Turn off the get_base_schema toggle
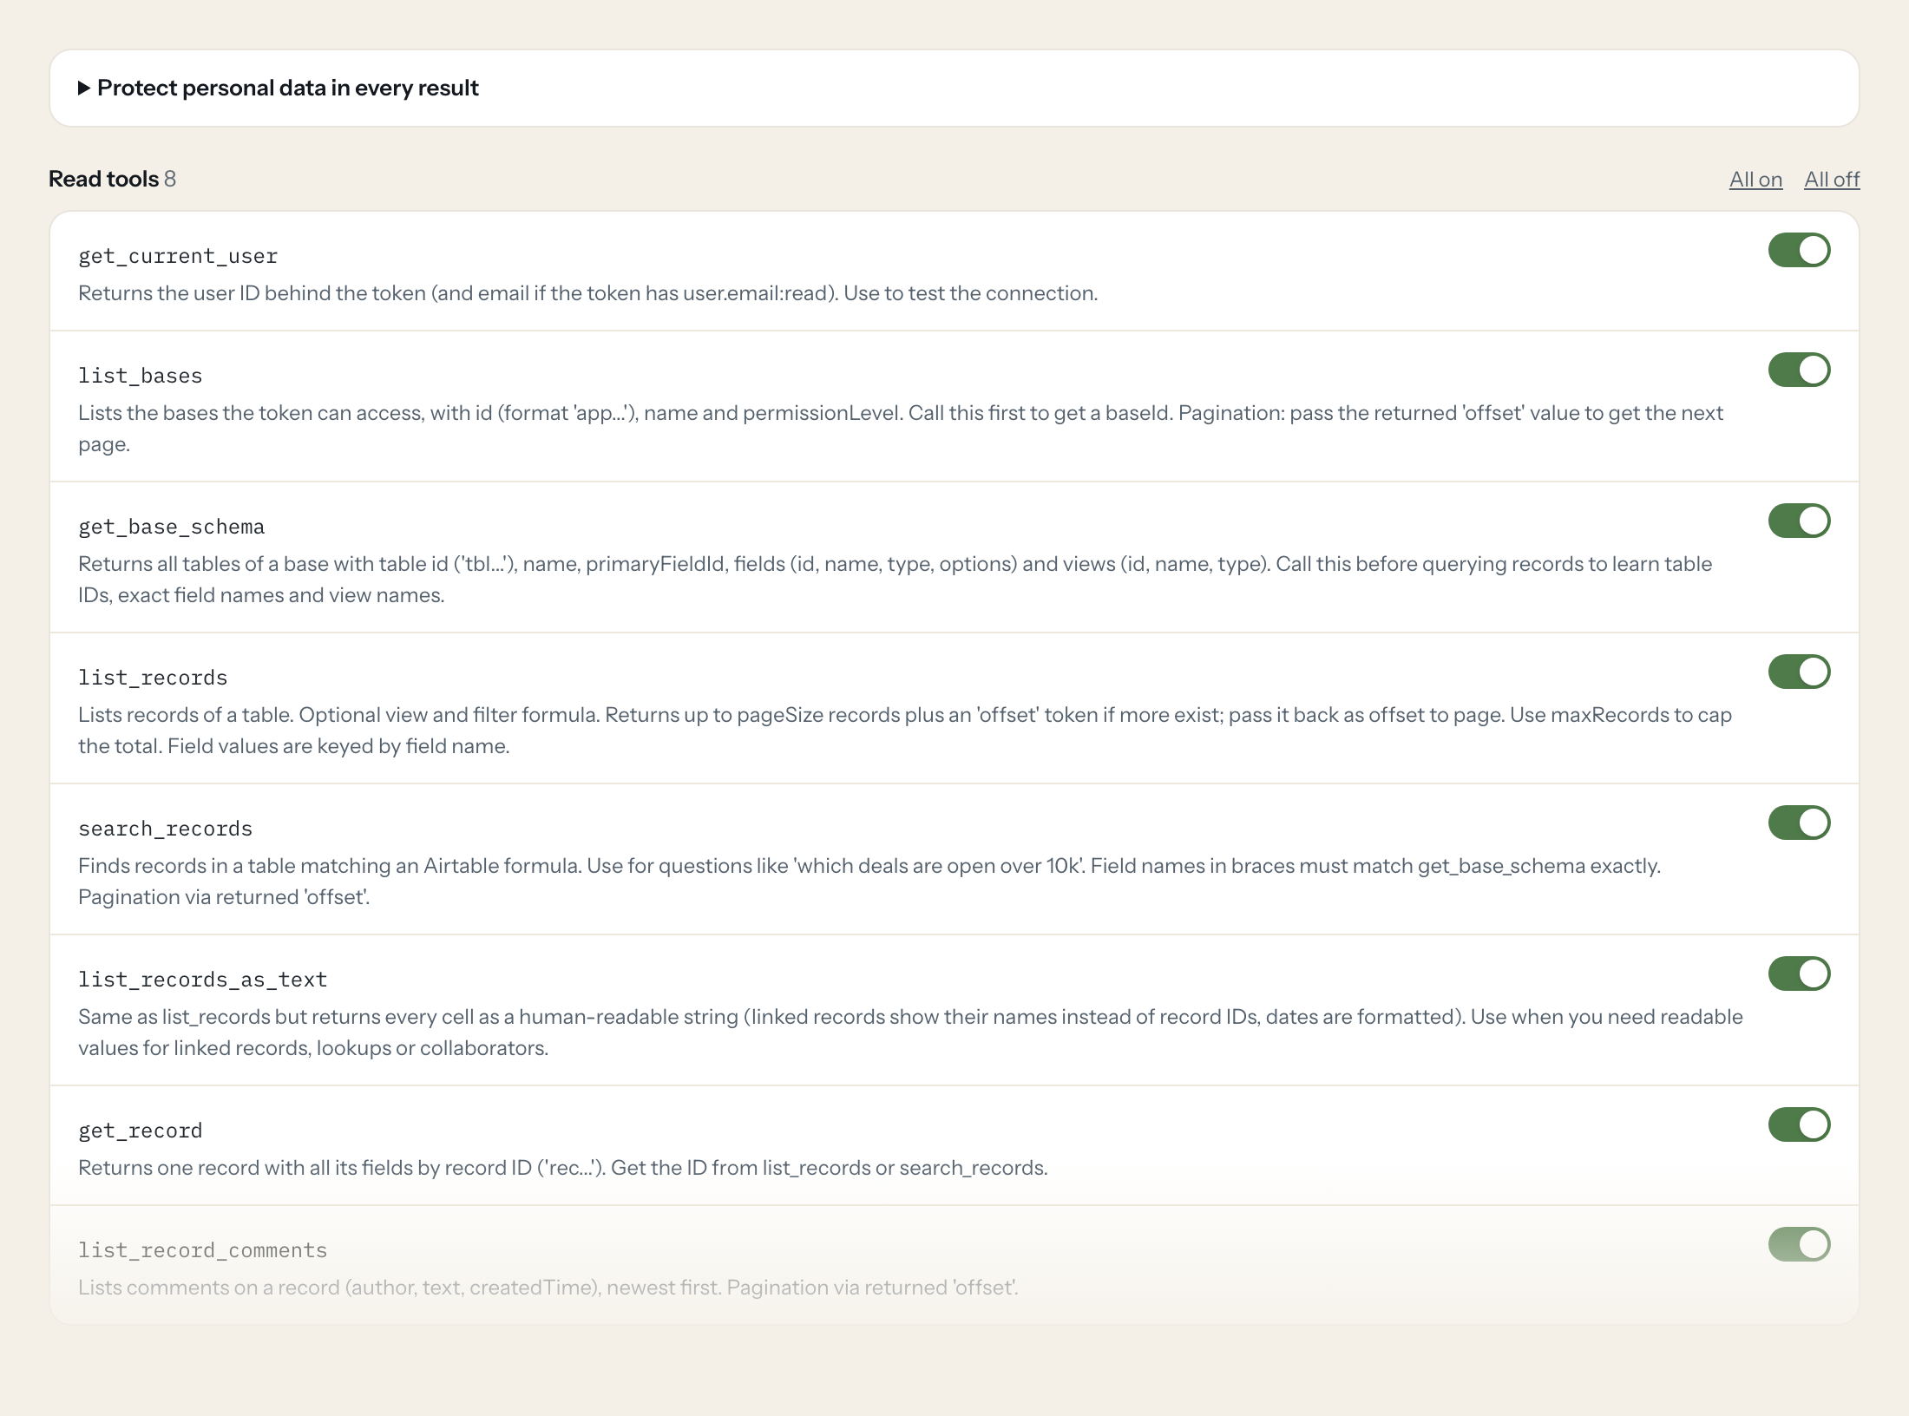The height and width of the screenshot is (1416, 1909). click(x=1799, y=521)
